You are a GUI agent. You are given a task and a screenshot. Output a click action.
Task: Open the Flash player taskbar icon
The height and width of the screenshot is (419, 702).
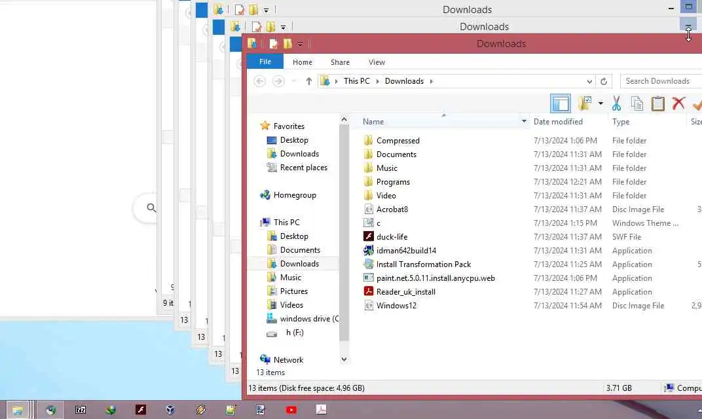(x=141, y=410)
